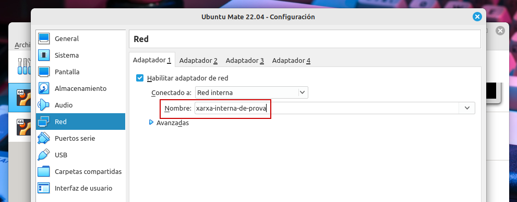Open the Interfaz de usuario settings category
Image resolution: width=517 pixels, height=202 pixels.
(x=80, y=188)
